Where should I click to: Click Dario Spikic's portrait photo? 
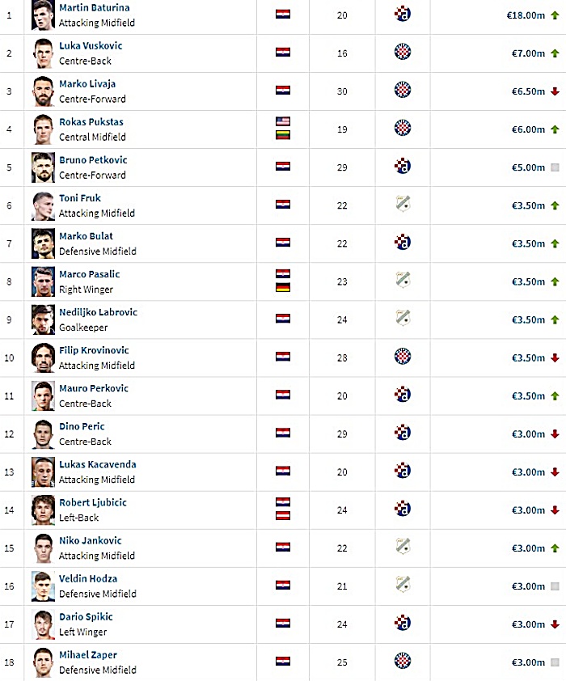43,624
